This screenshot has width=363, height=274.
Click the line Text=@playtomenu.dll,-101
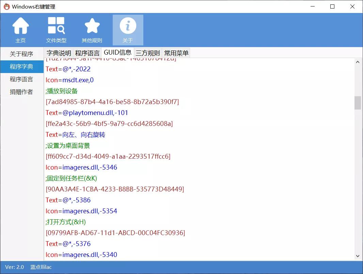[87, 113]
